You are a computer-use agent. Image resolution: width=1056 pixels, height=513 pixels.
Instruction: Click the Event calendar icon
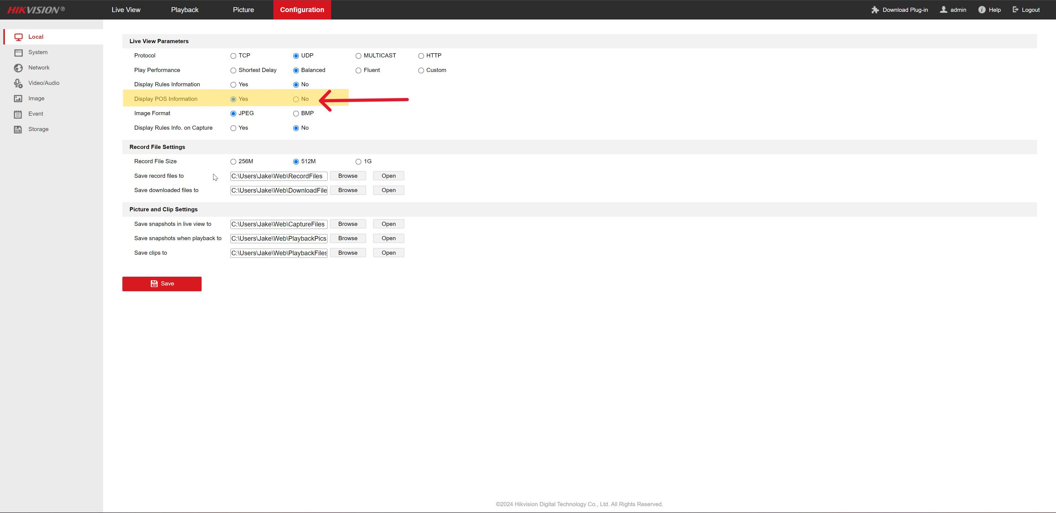coord(18,114)
